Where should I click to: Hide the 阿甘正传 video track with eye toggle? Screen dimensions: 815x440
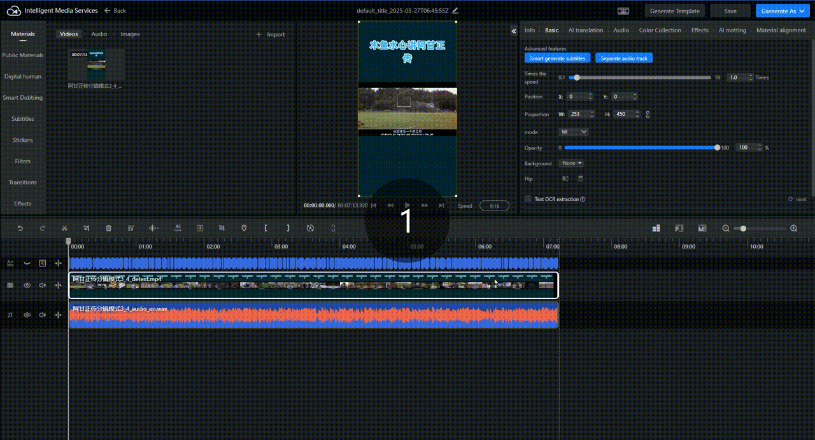(x=27, y=285)
